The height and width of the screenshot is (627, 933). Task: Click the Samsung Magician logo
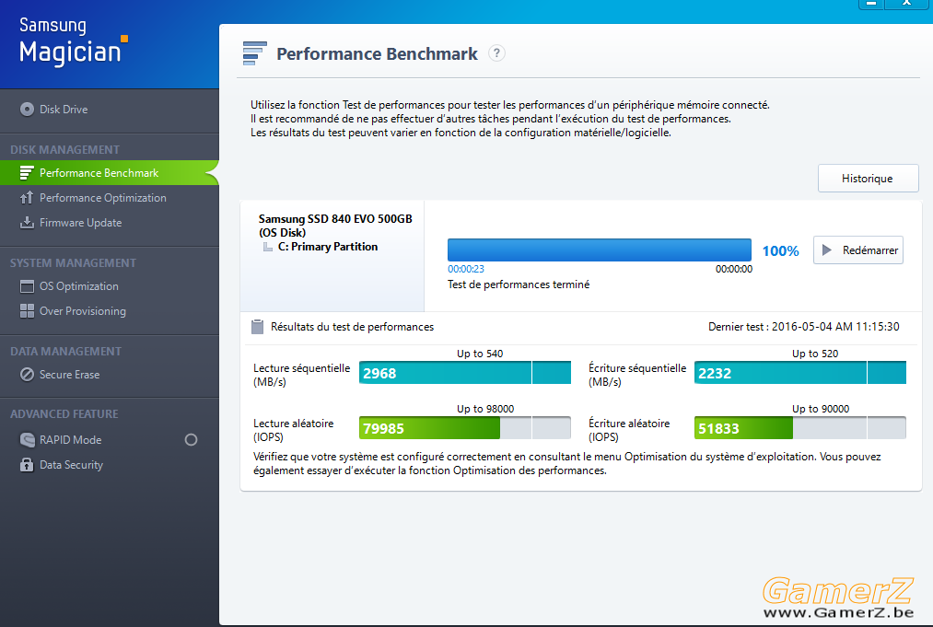[73, 41]
